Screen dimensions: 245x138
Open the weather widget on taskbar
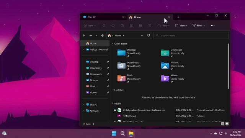click(x=4, y=133)
